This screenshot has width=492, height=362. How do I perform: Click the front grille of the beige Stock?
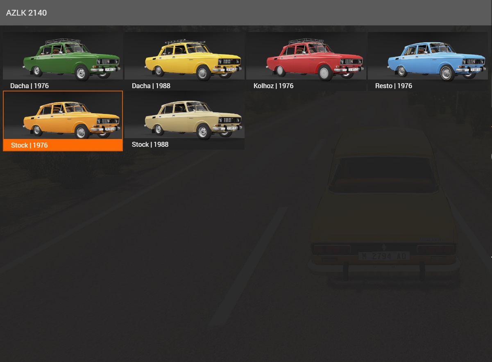pos(229,121)
